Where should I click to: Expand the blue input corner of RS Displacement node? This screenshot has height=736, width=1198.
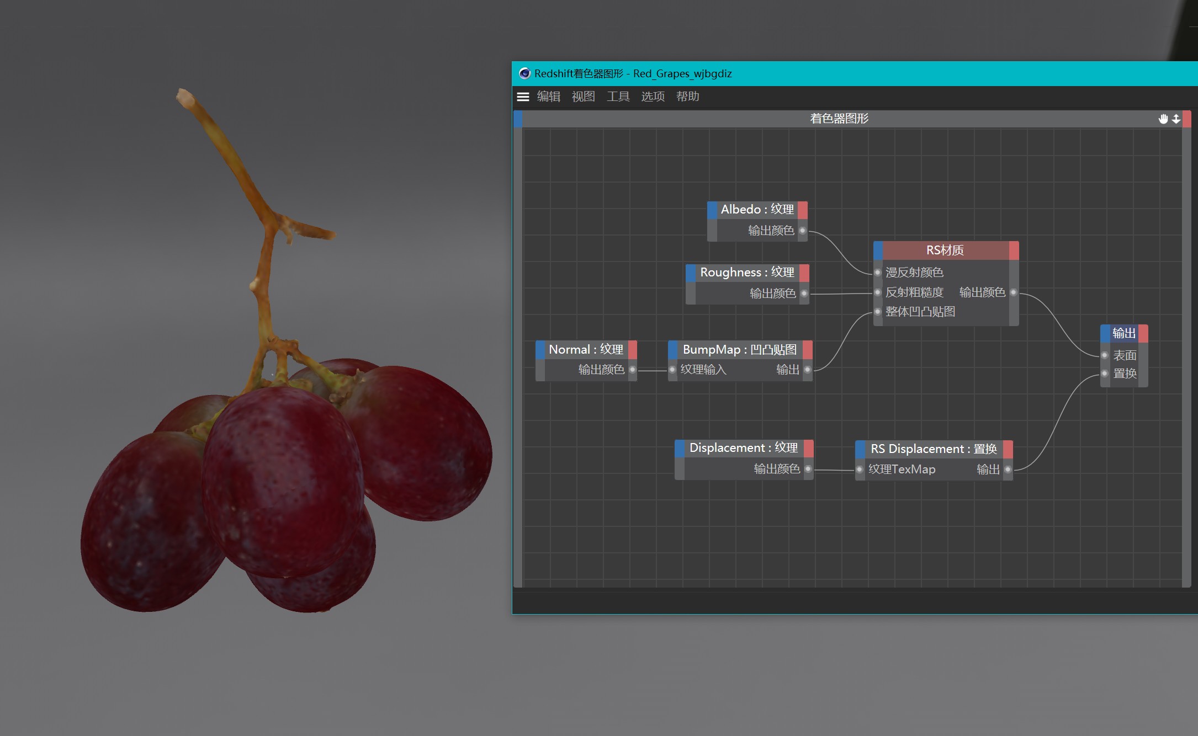coord(860,449)
